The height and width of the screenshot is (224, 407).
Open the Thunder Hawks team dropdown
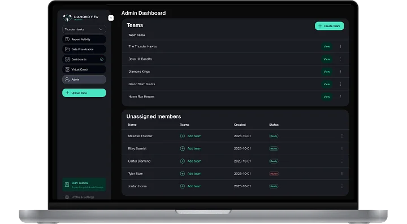tap(84, 29)
